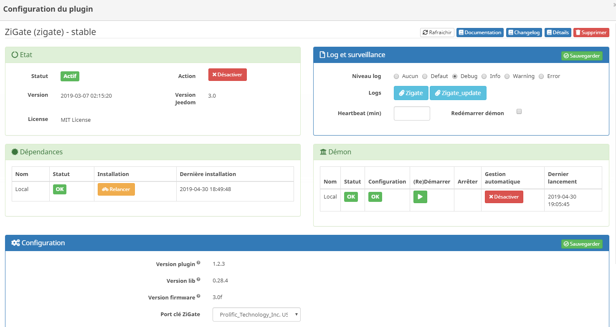Click the Version firmware help icon
This screenshot has width=616, height=327.
click(x=198, y=296)
